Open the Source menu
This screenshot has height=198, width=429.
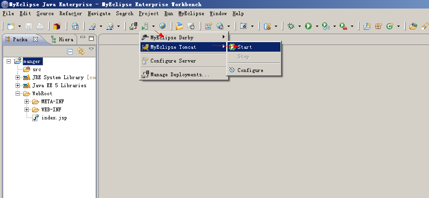[45, 13]
